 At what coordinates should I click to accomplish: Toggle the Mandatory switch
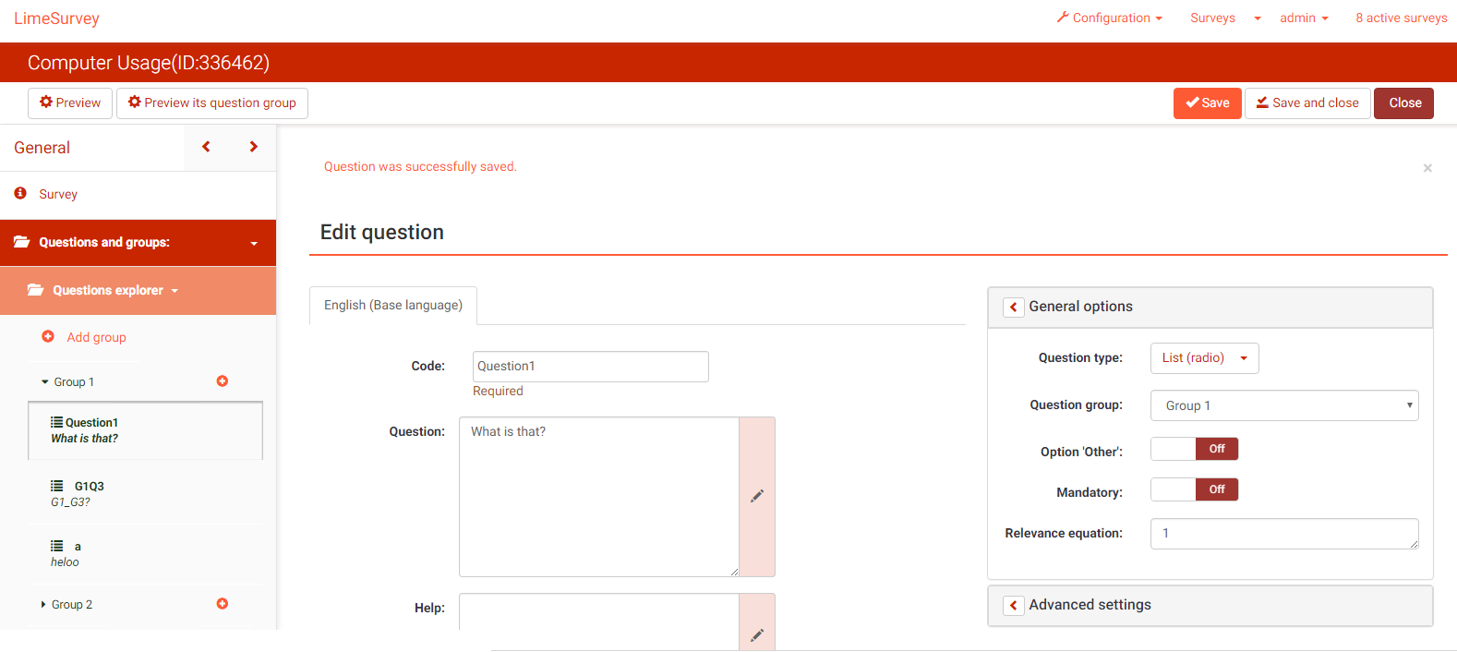click(1194, 490)
